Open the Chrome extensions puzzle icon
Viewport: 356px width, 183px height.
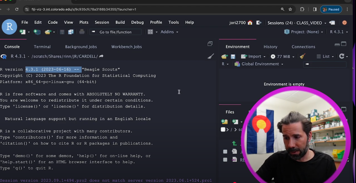pos(302,9)
